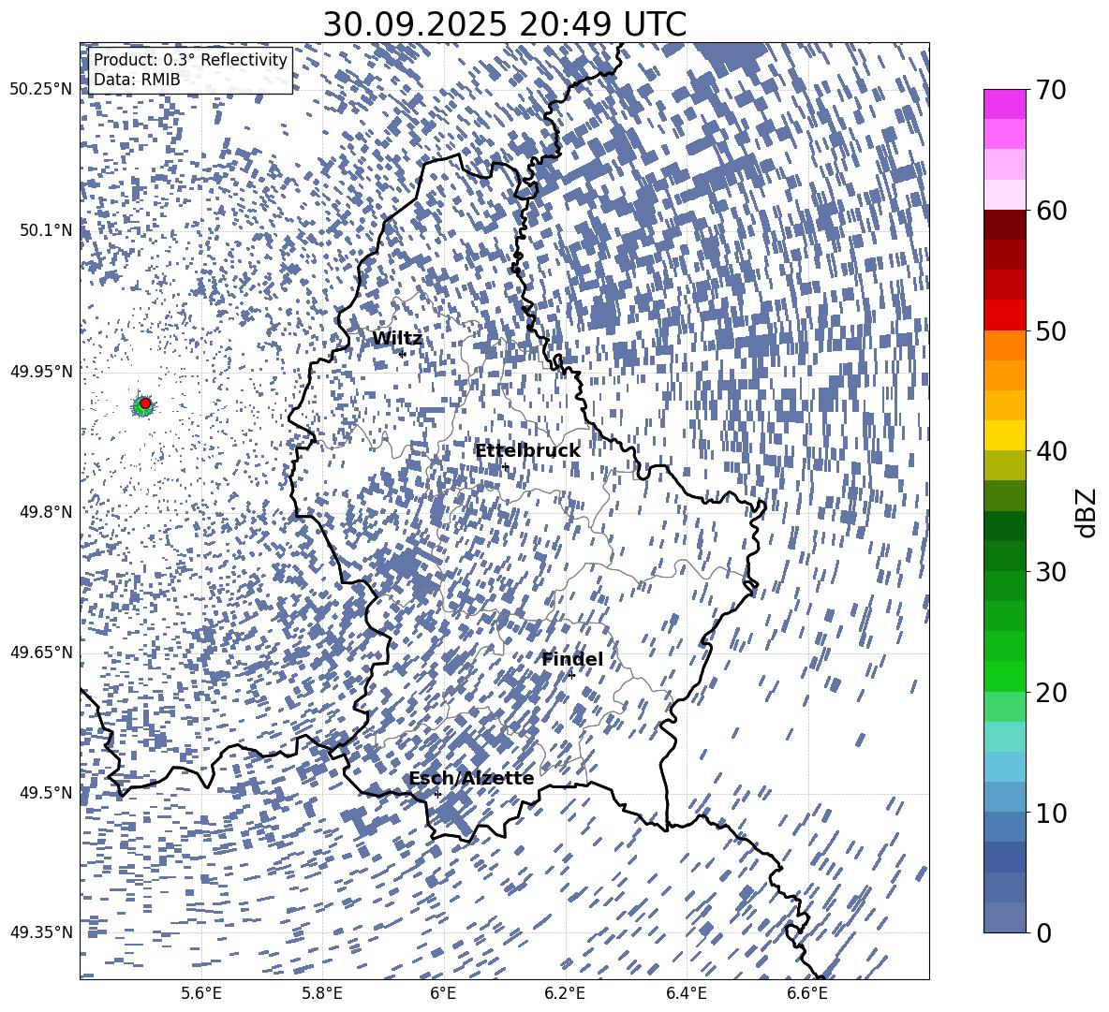Click the 49.95°N latitude label
This screenshot has width=1109, height=1012.
pos(40,371)
